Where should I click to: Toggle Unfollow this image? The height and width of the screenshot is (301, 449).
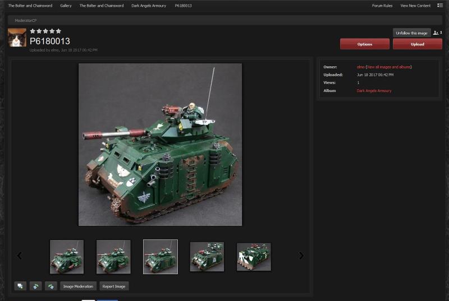coord(411,33)
